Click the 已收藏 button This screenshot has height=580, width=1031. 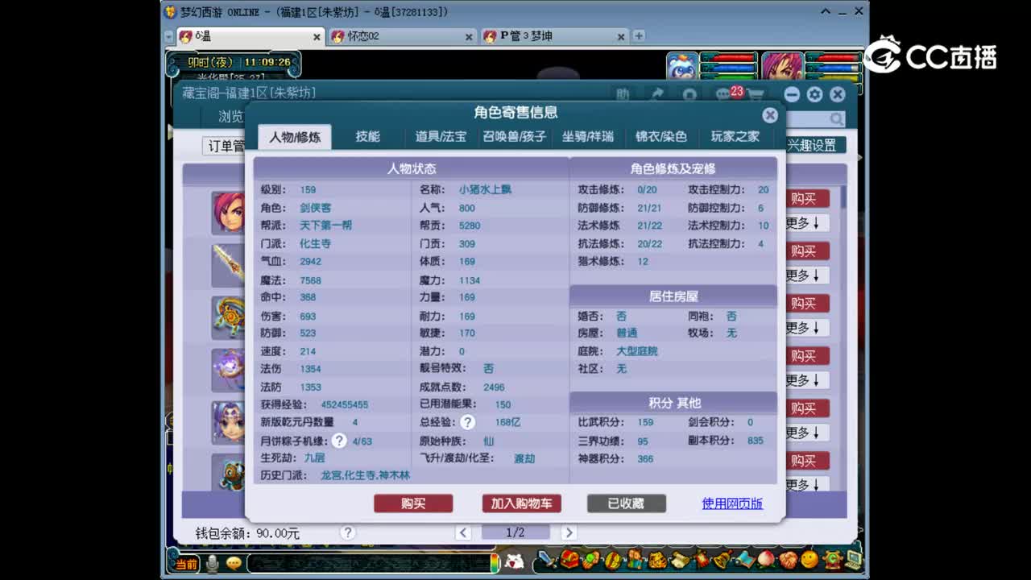[626, 503]
